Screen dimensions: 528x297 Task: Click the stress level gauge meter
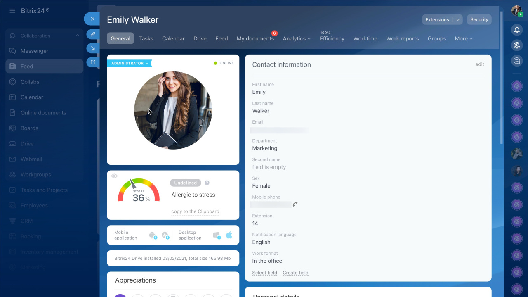(x=139, y=191)
